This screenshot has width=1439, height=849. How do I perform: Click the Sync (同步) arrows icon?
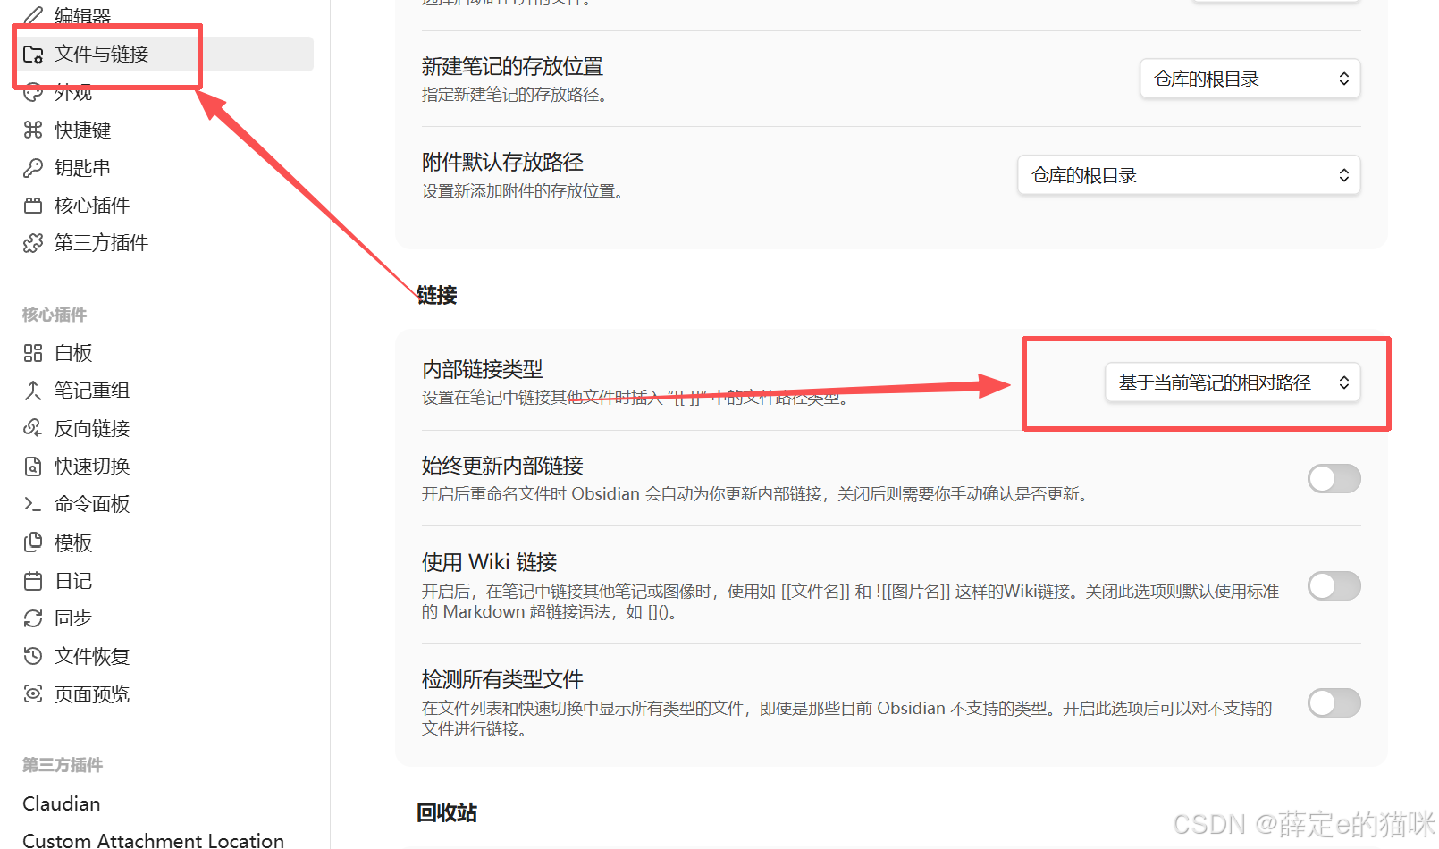[x=33, y=618]
